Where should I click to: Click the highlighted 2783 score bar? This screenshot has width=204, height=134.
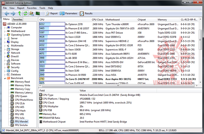click(x=52, y=79)
